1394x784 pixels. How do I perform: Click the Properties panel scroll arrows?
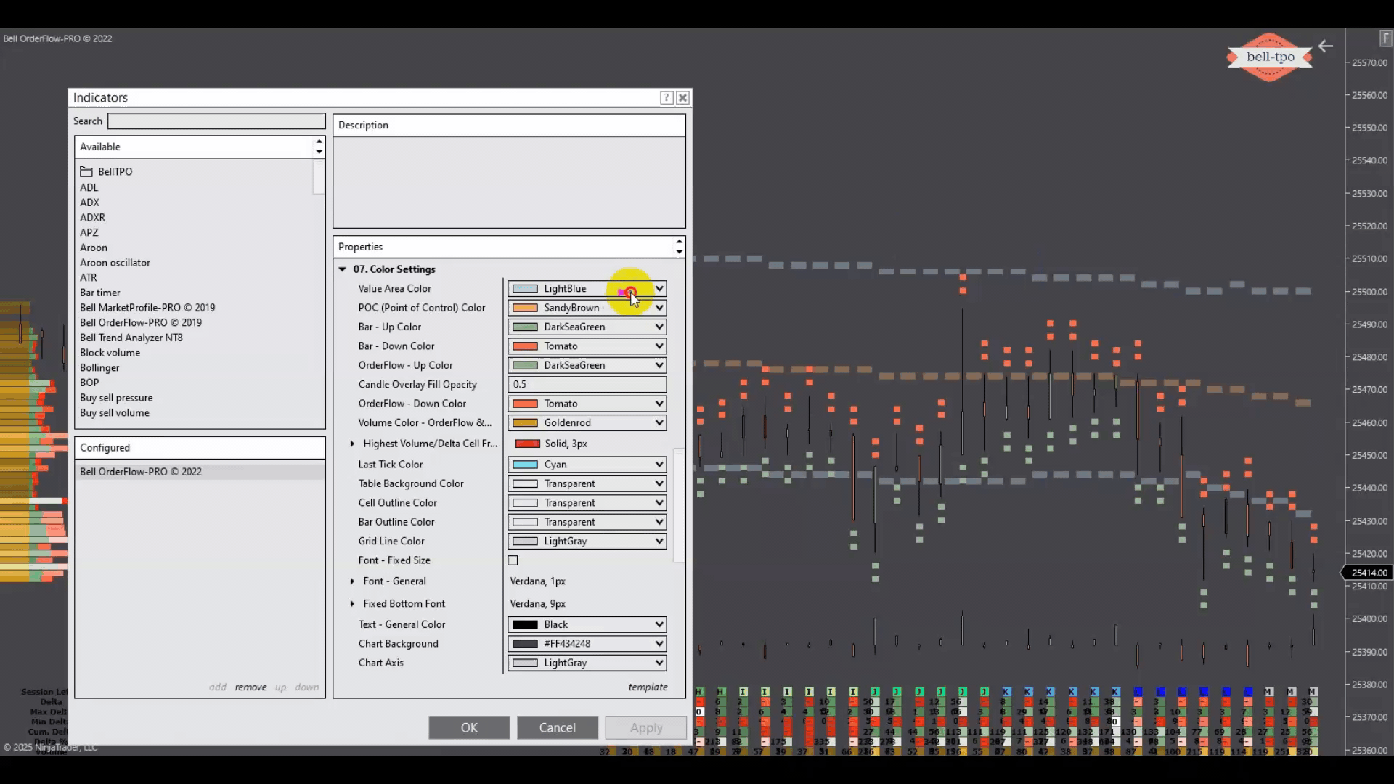(x=679, y=247)
